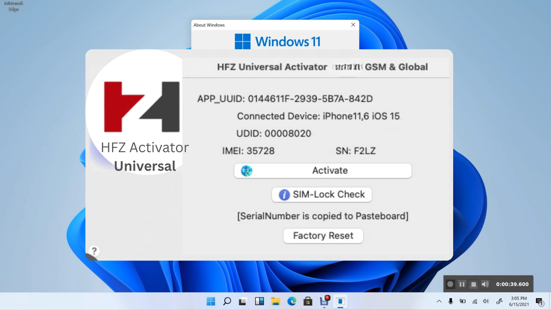Adjust volume via the speaker tray icon
Screen dimensions: 551x310
click(x=486, y=301)
